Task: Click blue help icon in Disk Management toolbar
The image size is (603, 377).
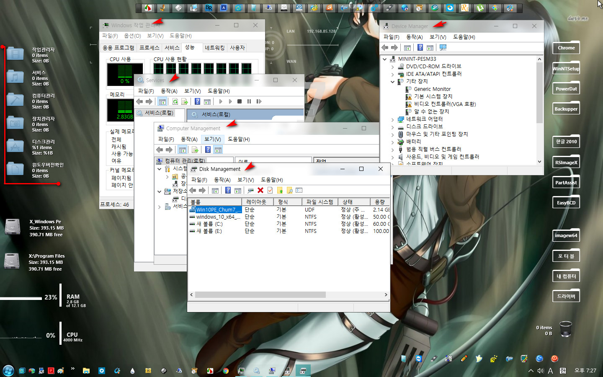Action: (228, 190)
